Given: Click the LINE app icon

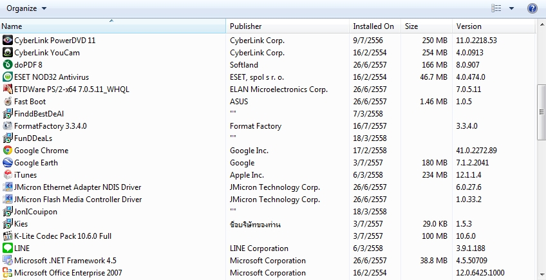Looking at the screenshot, I should click(x=7, y=248).
